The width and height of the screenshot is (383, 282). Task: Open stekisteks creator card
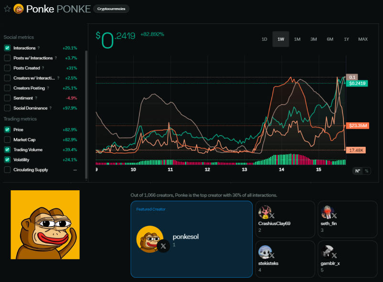(x=285, y=259)
